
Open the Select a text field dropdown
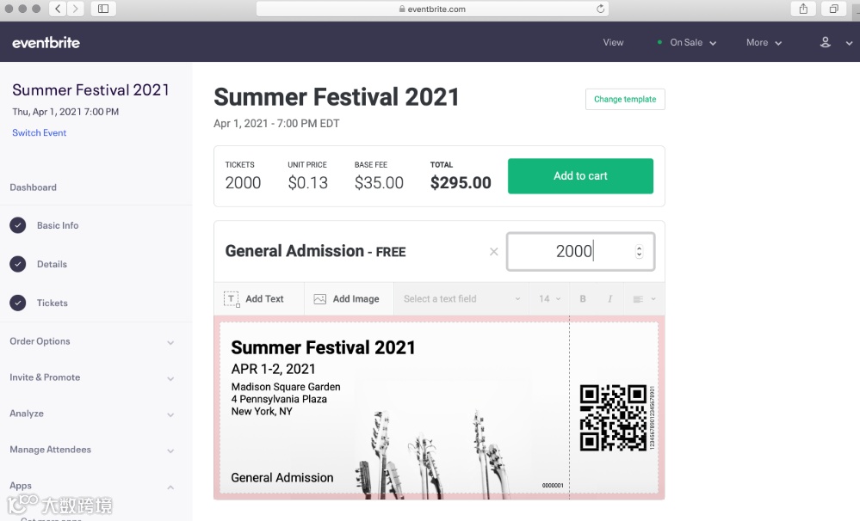pyautogui.click(x=461, y=299)
